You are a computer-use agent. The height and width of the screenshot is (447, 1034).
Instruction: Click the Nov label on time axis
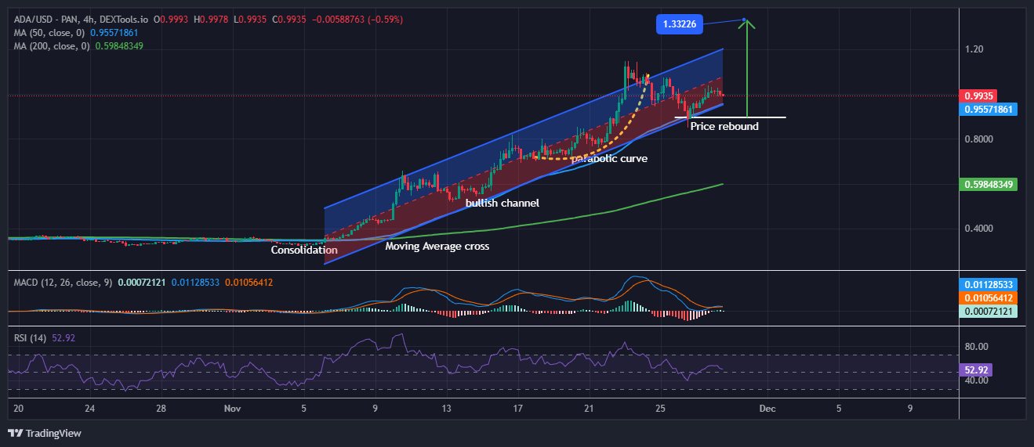point(232,408)
